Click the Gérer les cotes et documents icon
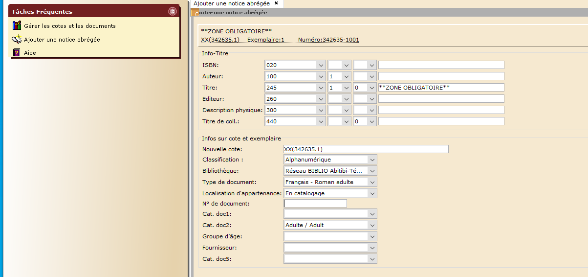This screenshot has height=277, width=588. (17, 26)
